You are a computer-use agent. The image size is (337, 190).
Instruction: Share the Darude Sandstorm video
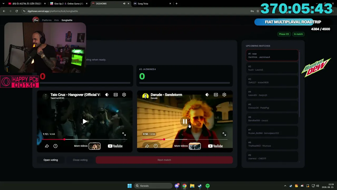tap(147, 146)
